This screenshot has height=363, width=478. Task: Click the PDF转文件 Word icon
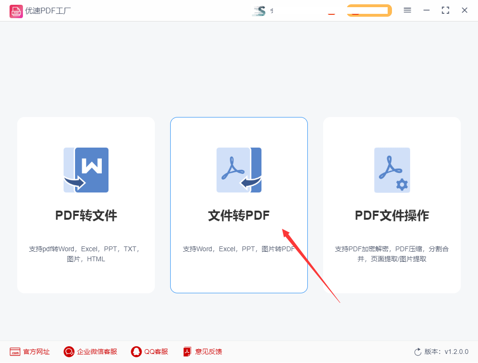tap(86, 170)
